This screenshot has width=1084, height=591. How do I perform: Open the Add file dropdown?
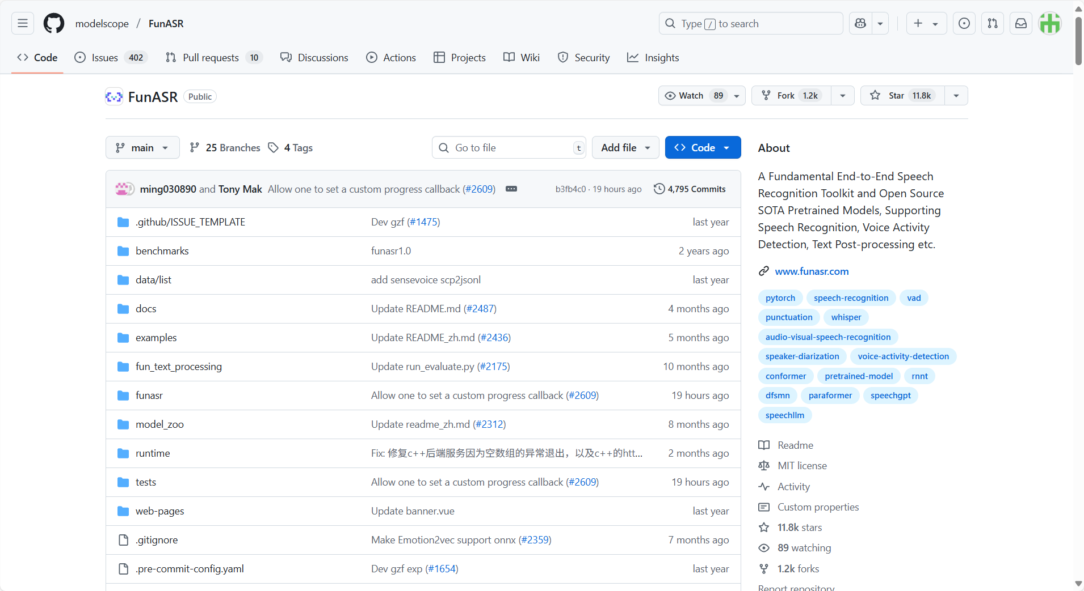click(625, 147)
